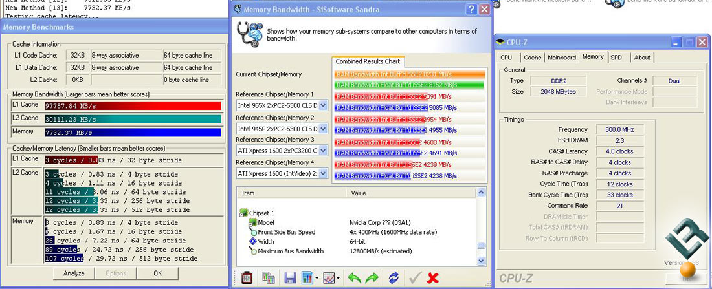The width and height of the screenshot is (712, 289).
Task: Click the Model row chip icon
Action: coord(253,222)
